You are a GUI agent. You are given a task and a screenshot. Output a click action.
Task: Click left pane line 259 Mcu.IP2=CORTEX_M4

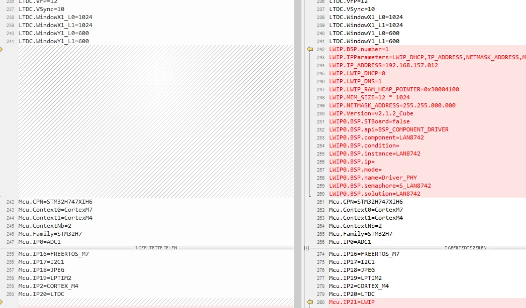tap(48, 286)
